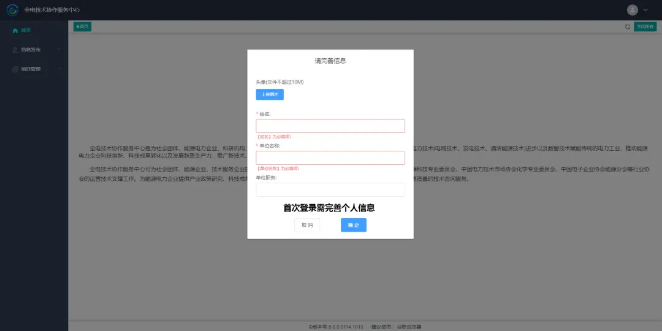This screenshot has width=662, height=331.
Task: Click the 请完善信息 dialog title
Action: click(330, 61)
